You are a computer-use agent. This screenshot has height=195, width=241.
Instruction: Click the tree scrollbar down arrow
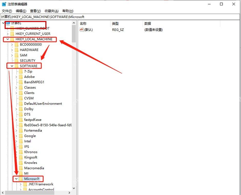click(x=74, y=188)
